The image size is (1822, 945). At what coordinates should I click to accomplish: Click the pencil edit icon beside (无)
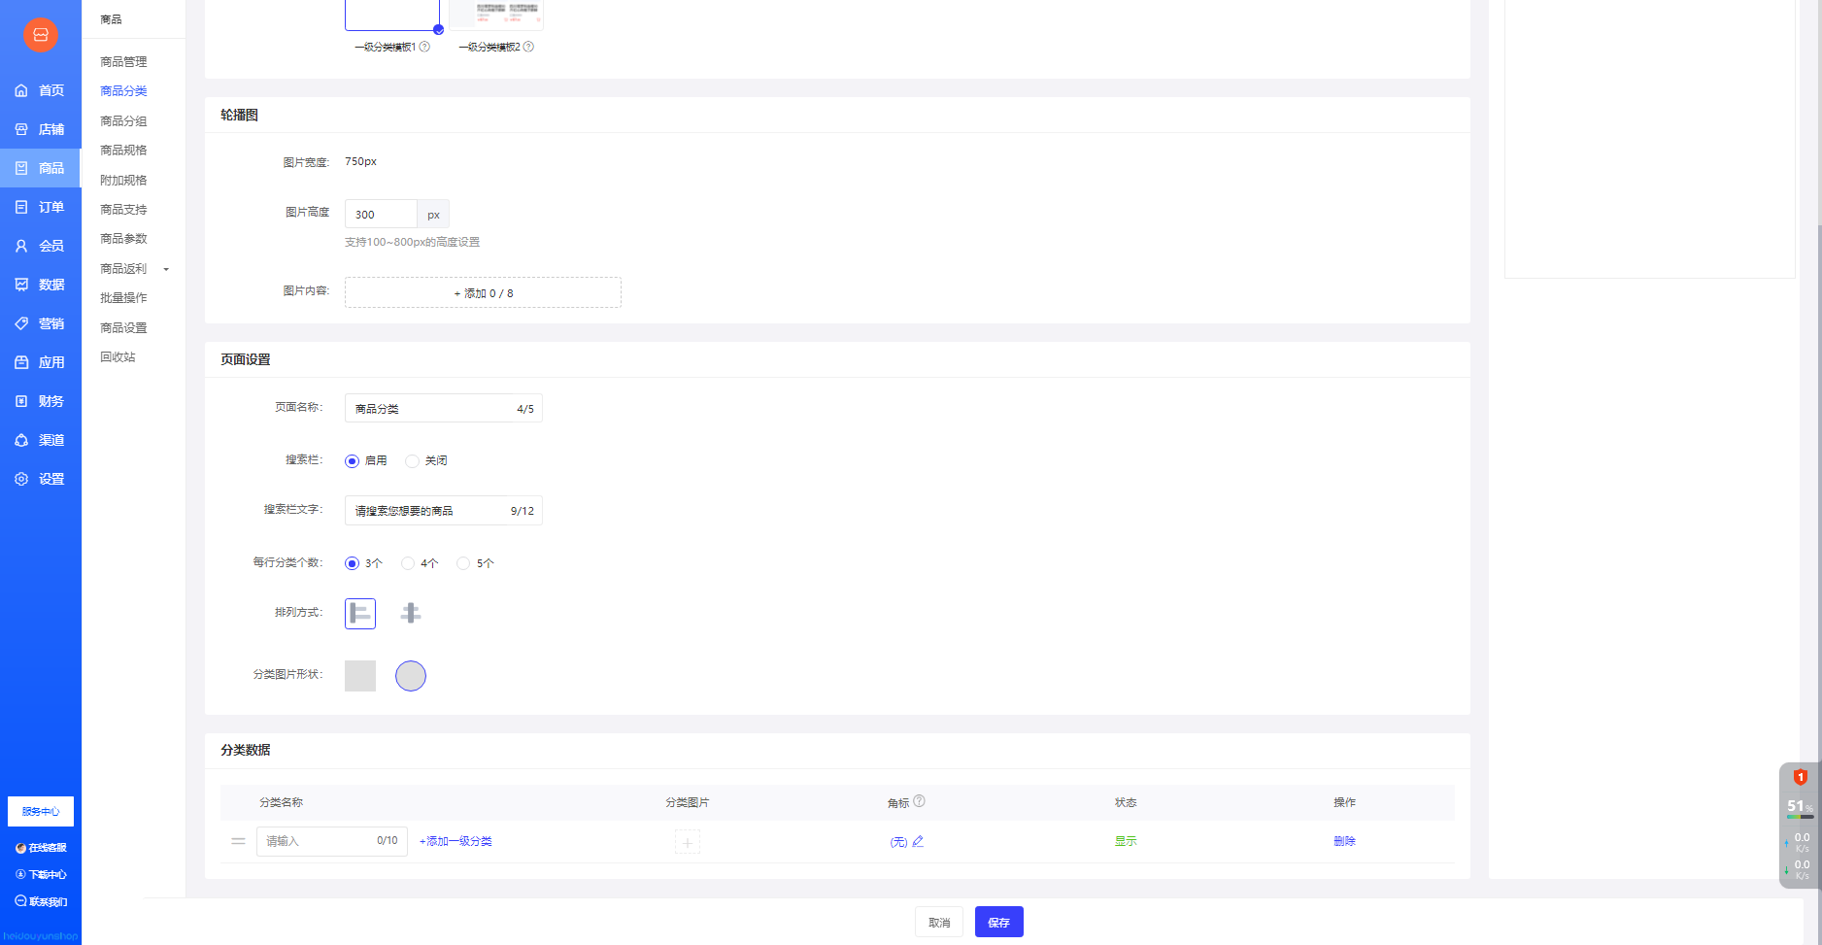[x=918, y=841]
